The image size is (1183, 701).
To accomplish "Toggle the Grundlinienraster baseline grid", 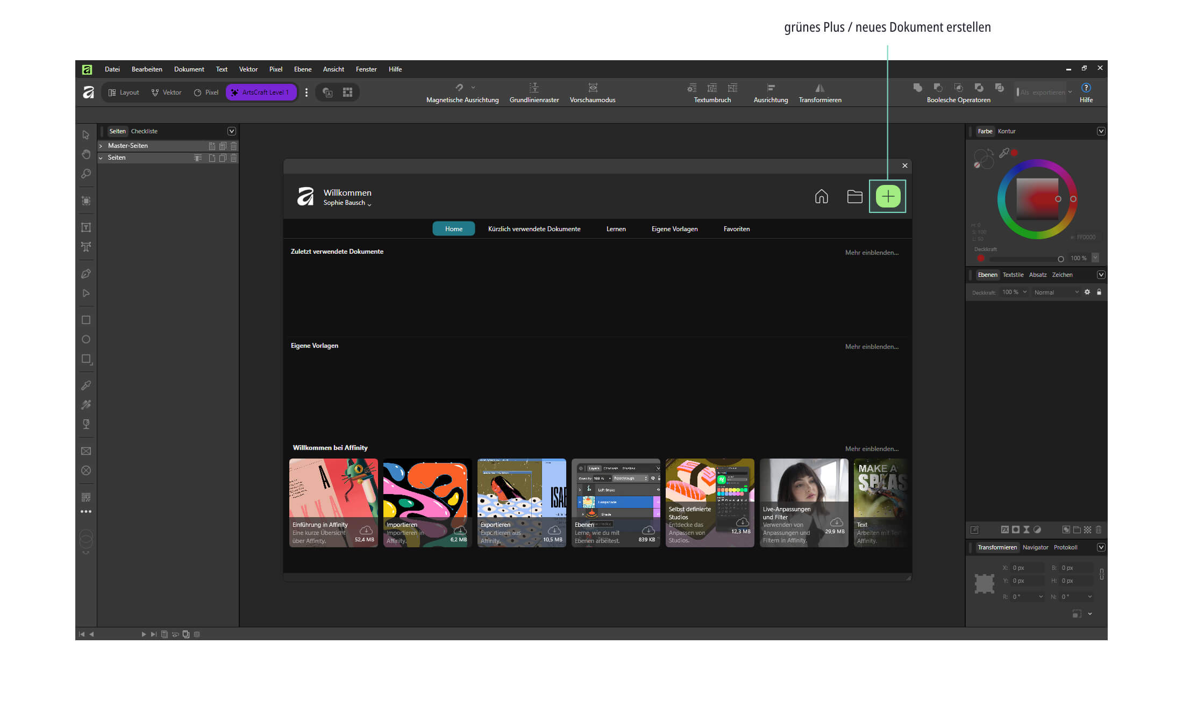I will 534,88.
